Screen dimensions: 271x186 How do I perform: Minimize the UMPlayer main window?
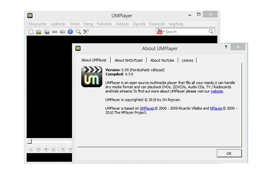(x=190, y=15)
